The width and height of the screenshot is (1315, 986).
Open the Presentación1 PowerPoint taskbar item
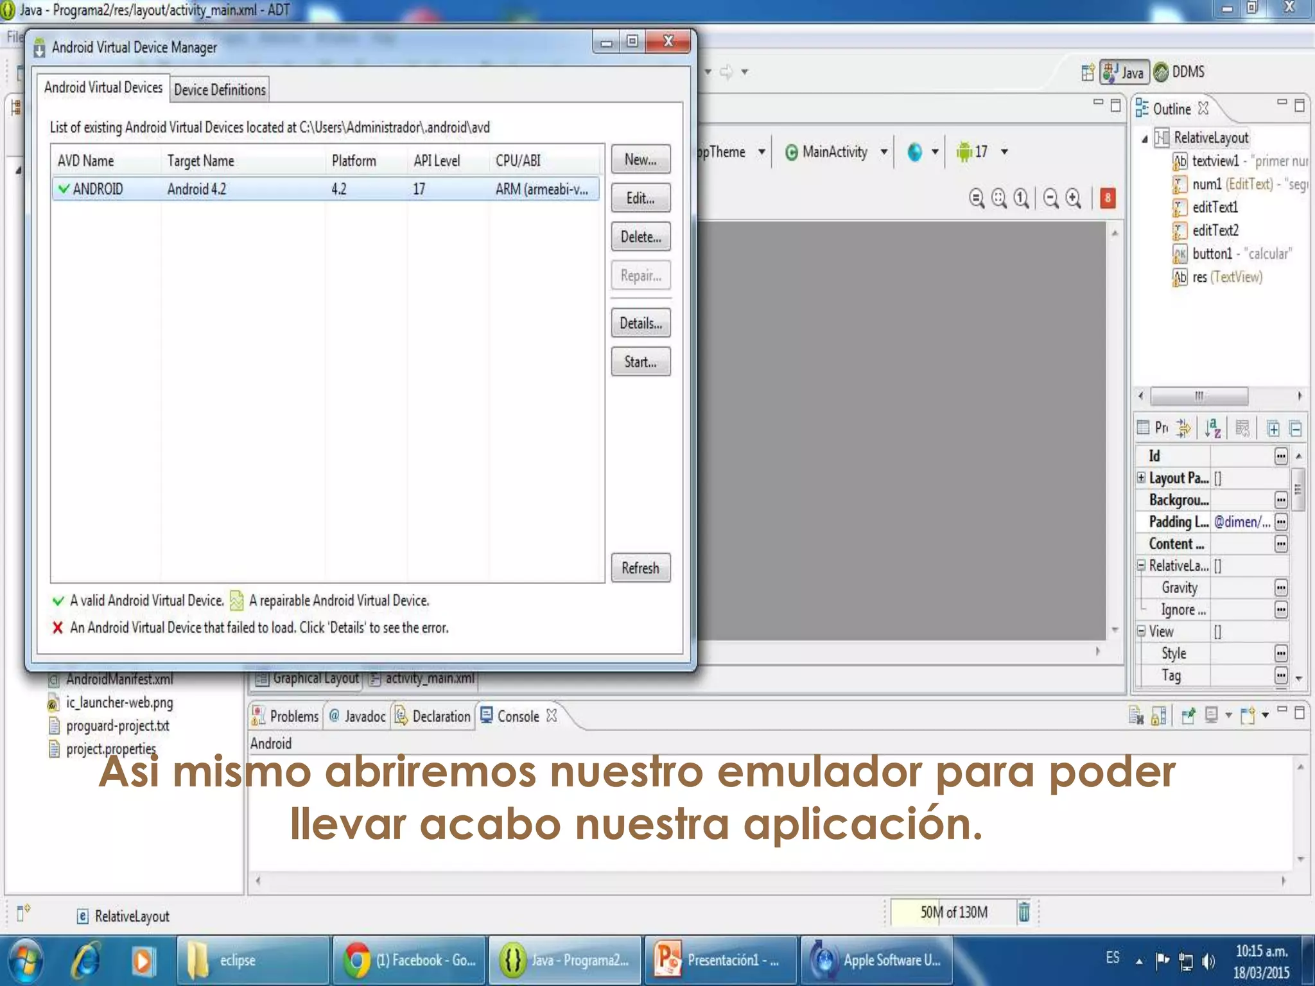720,960
